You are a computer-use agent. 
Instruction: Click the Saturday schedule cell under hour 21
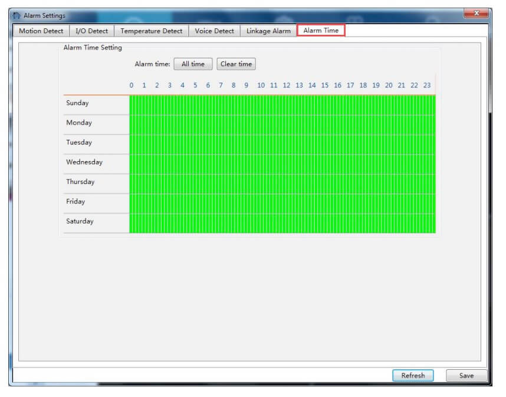[403, 224]
